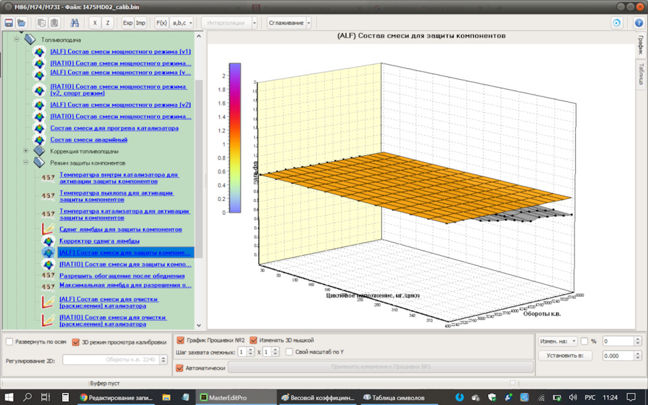Open Состав смеси для прогрева катализатора
This screenshot has width=648, height=405.
pyautogui.click(x=115, y=128)
